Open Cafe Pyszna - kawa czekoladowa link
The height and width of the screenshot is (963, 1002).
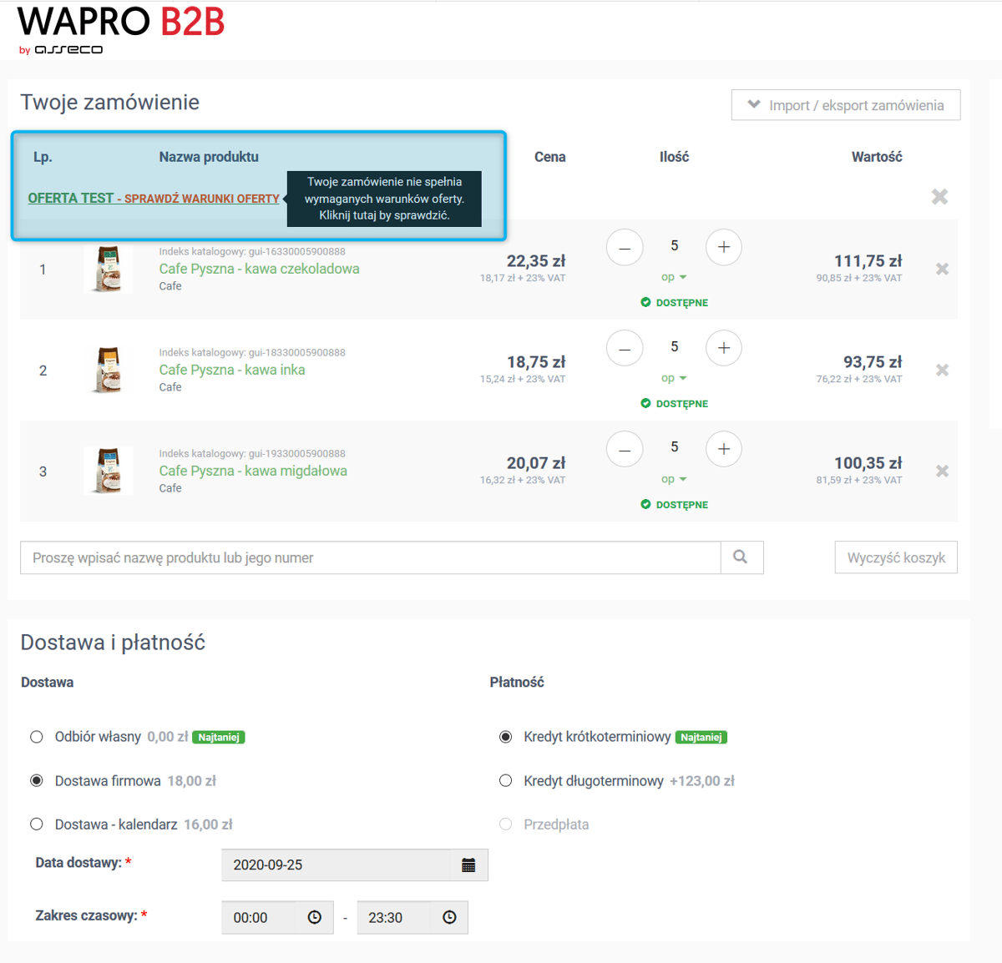point(259,269)
